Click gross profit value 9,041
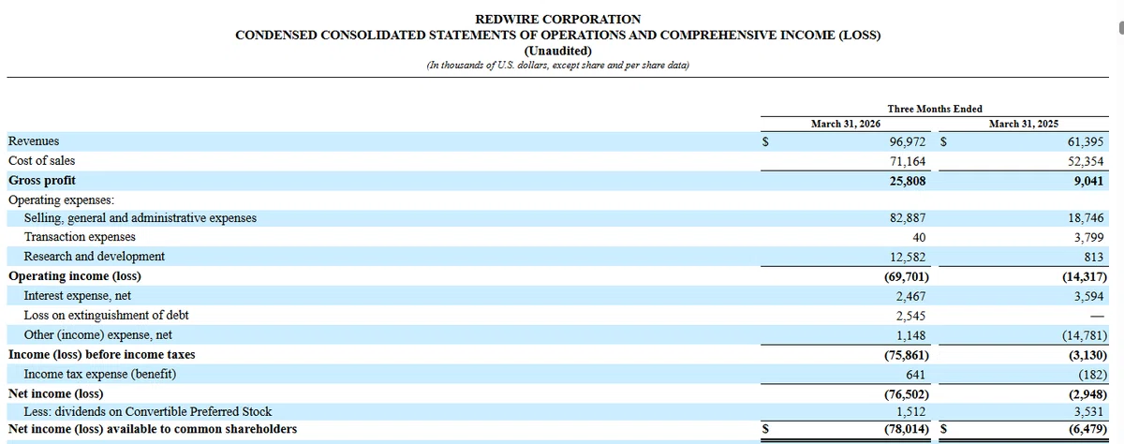1124x444 pixels. tap(1088, 181)
